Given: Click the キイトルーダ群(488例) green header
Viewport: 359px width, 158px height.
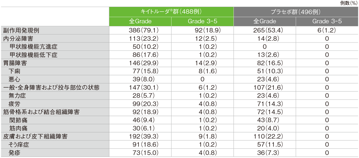Looking at the screenshot, I should pos(172,11).
